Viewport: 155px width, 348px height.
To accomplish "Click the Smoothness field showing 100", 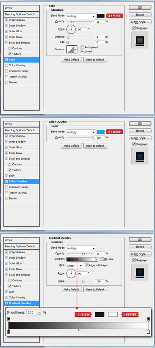I will coord(32,313).
